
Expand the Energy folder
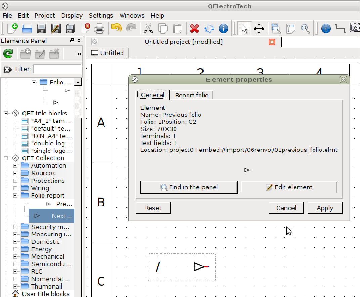[x=15, y=249]
